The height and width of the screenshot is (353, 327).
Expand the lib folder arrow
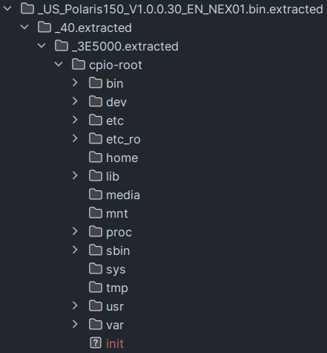[x=75, y=175]
